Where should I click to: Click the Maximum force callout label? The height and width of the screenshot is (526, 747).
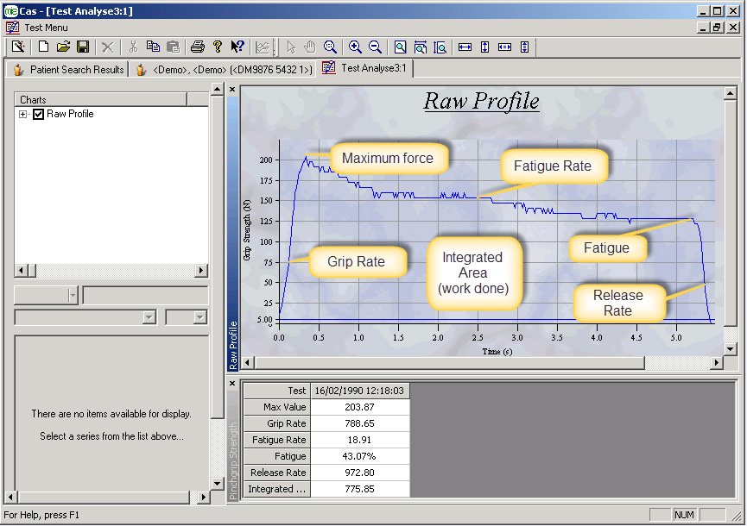pos(388,158)
